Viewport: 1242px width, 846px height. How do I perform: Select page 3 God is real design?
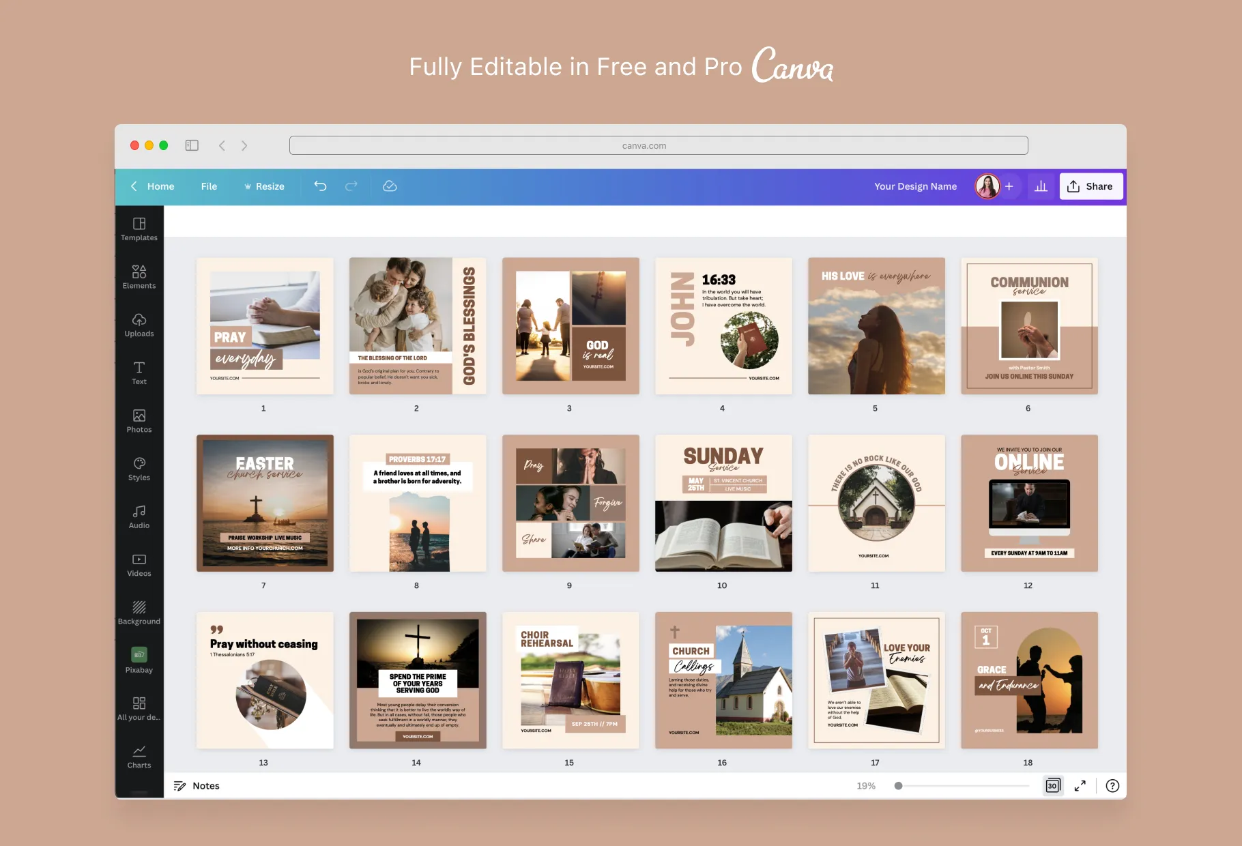571,325
